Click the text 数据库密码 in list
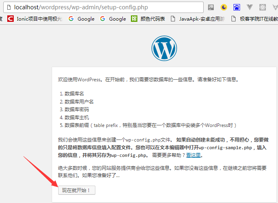The height and width of the screenshot is (203, 278). (77, 110)
